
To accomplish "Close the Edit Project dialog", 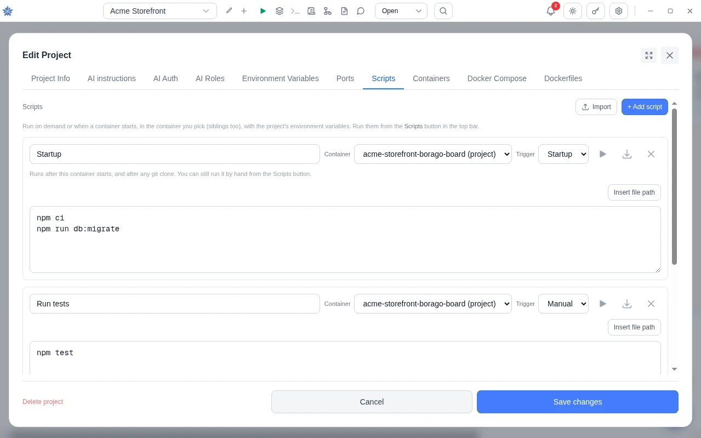I will coord(670,55).
